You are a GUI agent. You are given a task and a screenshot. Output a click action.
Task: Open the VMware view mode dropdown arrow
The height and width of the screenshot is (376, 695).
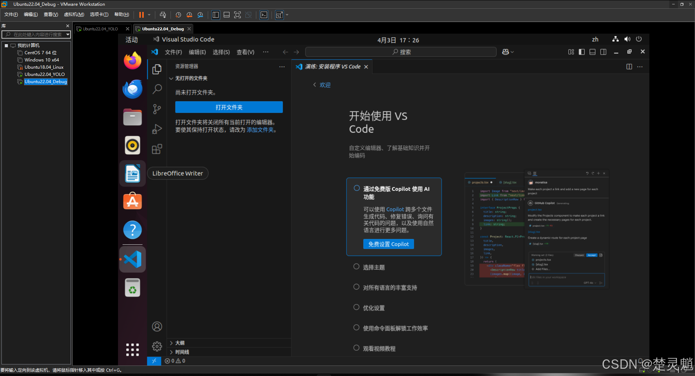[287, 15]
